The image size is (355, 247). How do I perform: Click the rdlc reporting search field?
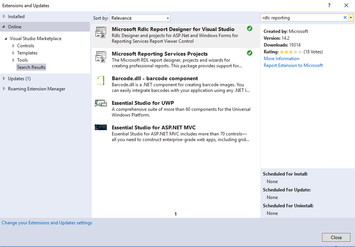tap(301, 18)
